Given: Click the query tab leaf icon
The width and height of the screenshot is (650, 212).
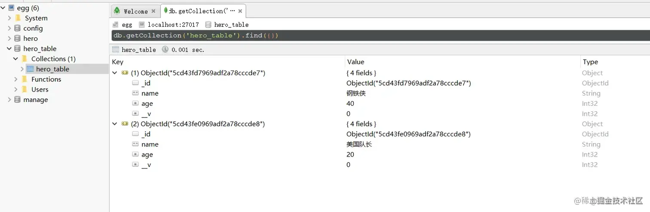Looking at the screenshot, I should [x=166, y=10].
